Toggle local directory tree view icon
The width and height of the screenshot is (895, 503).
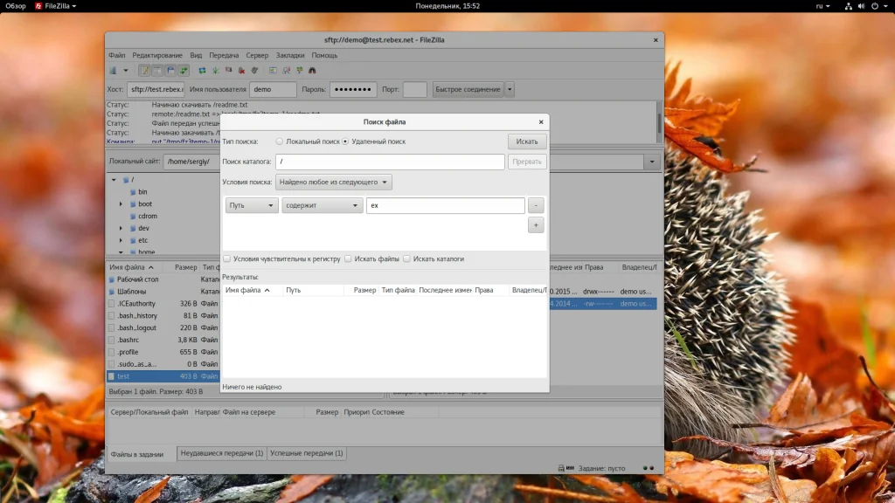[x=158, y=70]
